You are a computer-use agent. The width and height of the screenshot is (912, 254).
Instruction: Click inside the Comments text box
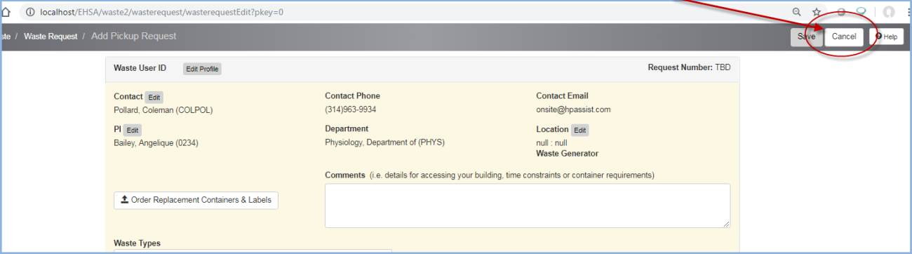click(528, 206)
